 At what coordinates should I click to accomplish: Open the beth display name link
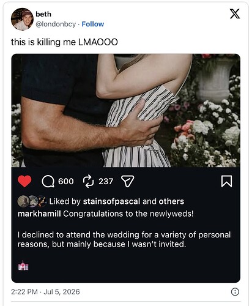[43, 14]
